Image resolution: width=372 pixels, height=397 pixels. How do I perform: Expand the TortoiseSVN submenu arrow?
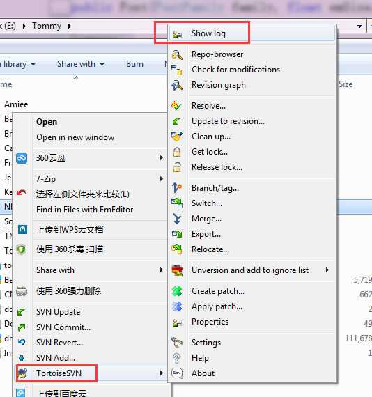coord(162,373)
